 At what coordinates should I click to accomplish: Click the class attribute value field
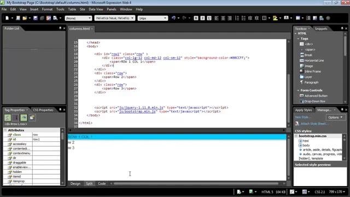coord(46,135)
